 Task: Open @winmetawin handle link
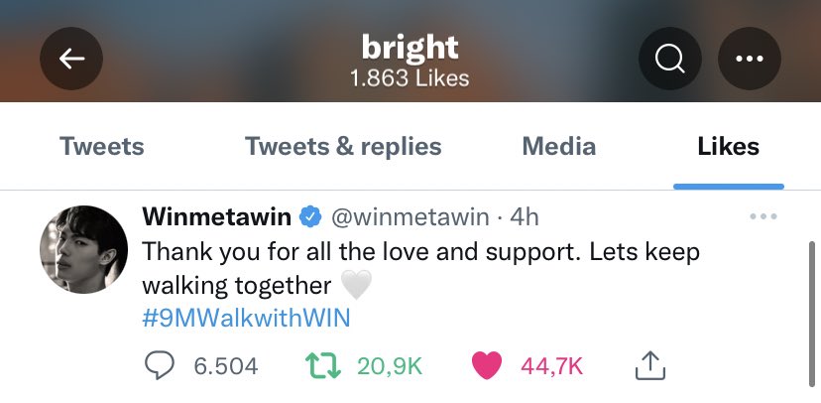(x=410, y=216)
